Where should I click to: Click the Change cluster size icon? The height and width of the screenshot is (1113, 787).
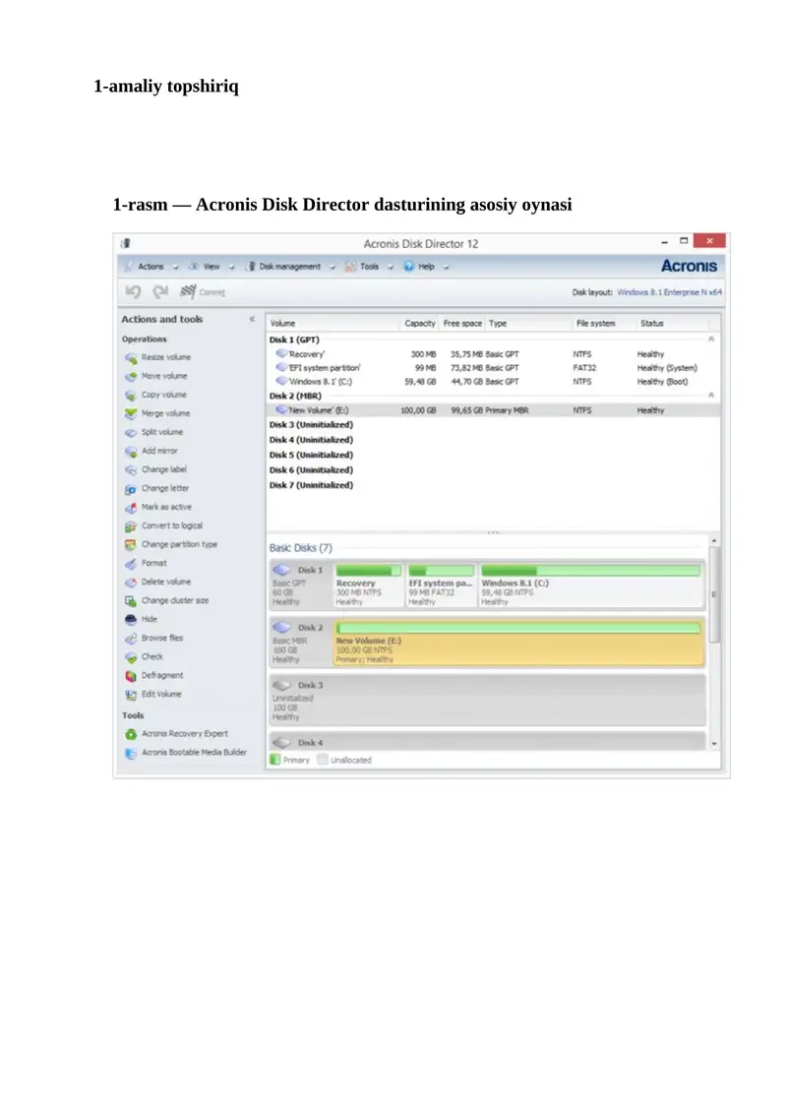click(x=131, y=600)
